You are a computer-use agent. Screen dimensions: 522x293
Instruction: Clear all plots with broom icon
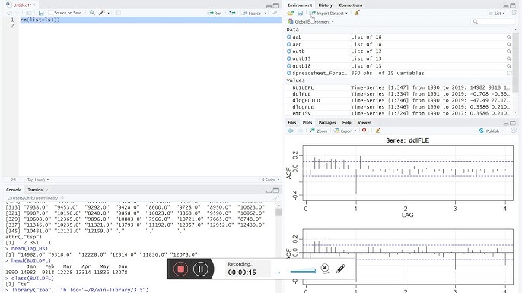click(x=377, y=131)
